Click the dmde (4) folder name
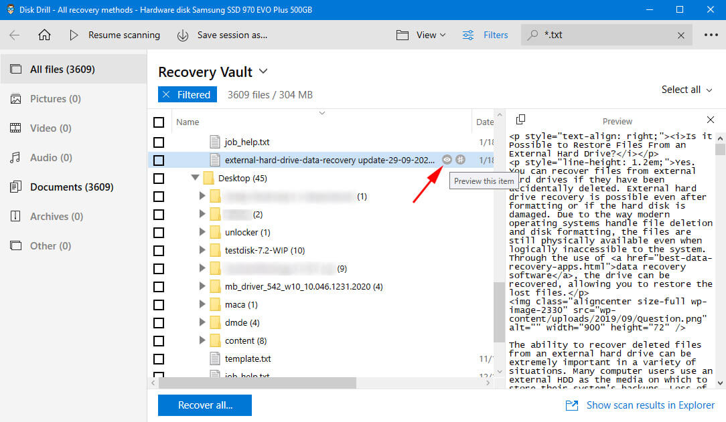Screen dimensions: 726x422 [x=242, y=322]
